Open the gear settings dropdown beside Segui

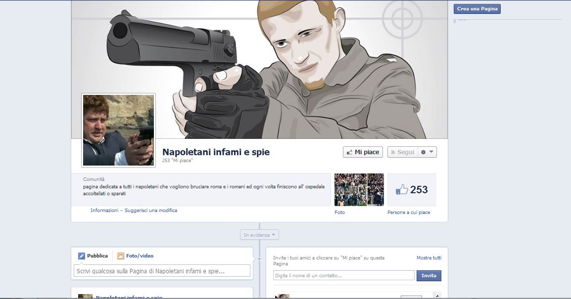[427, 152]
